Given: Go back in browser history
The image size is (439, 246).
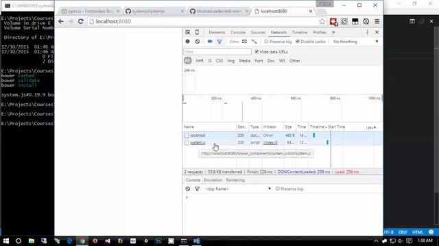Looking at the screenshot, I should click(x=61, y=21).
